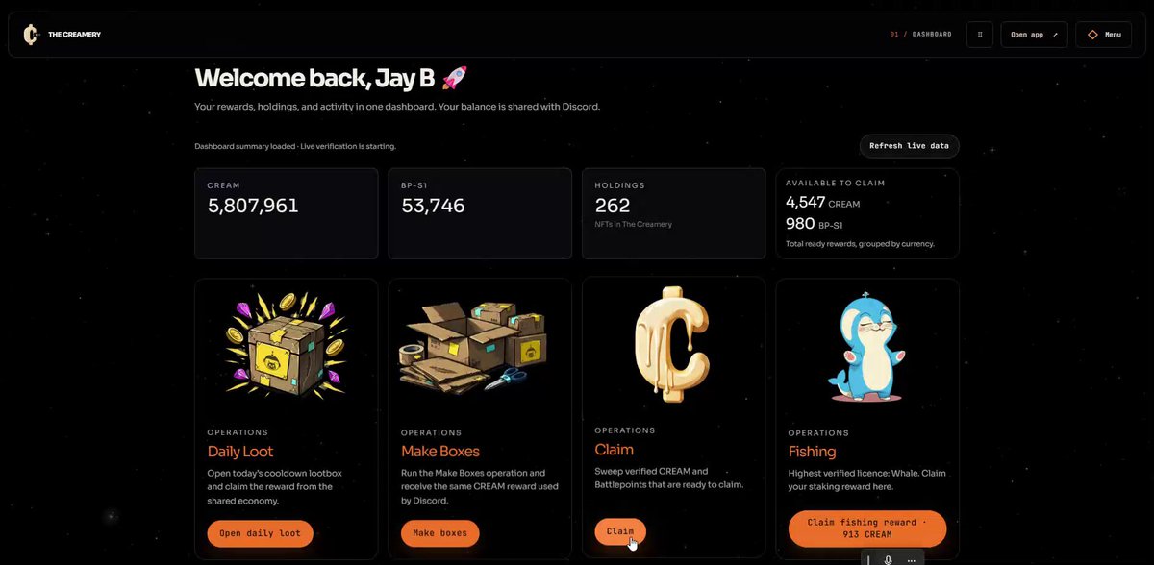The width and height of the screenshot is (1154, 565).
Task: Select the CREAM balance card
Action: click(x=286, y=213)
